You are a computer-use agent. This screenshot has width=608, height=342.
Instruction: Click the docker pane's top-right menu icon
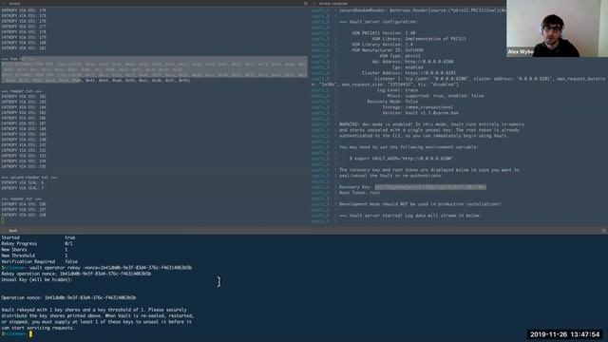click(x=306, y=3)
